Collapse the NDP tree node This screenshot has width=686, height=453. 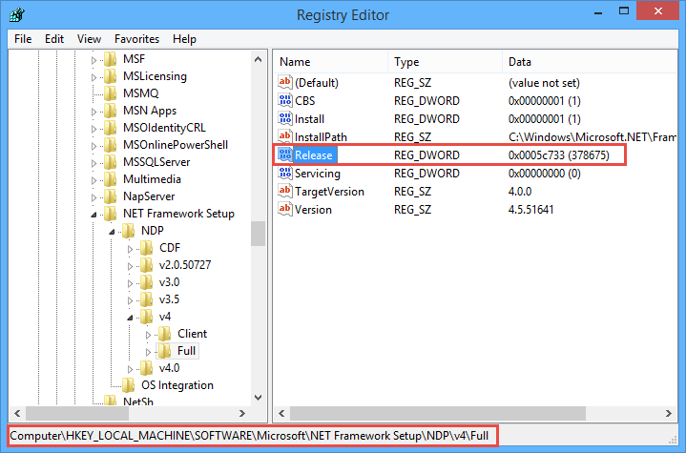pyautogui.click(x=114, y=232)
